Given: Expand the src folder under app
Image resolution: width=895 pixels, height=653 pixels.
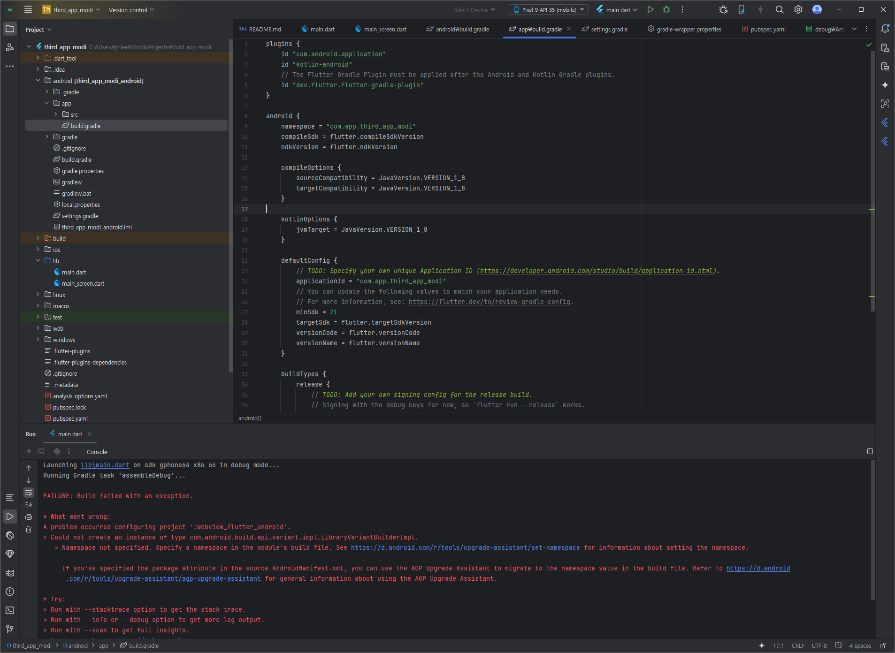Looking at the screenshot, I should click(56, 114).
